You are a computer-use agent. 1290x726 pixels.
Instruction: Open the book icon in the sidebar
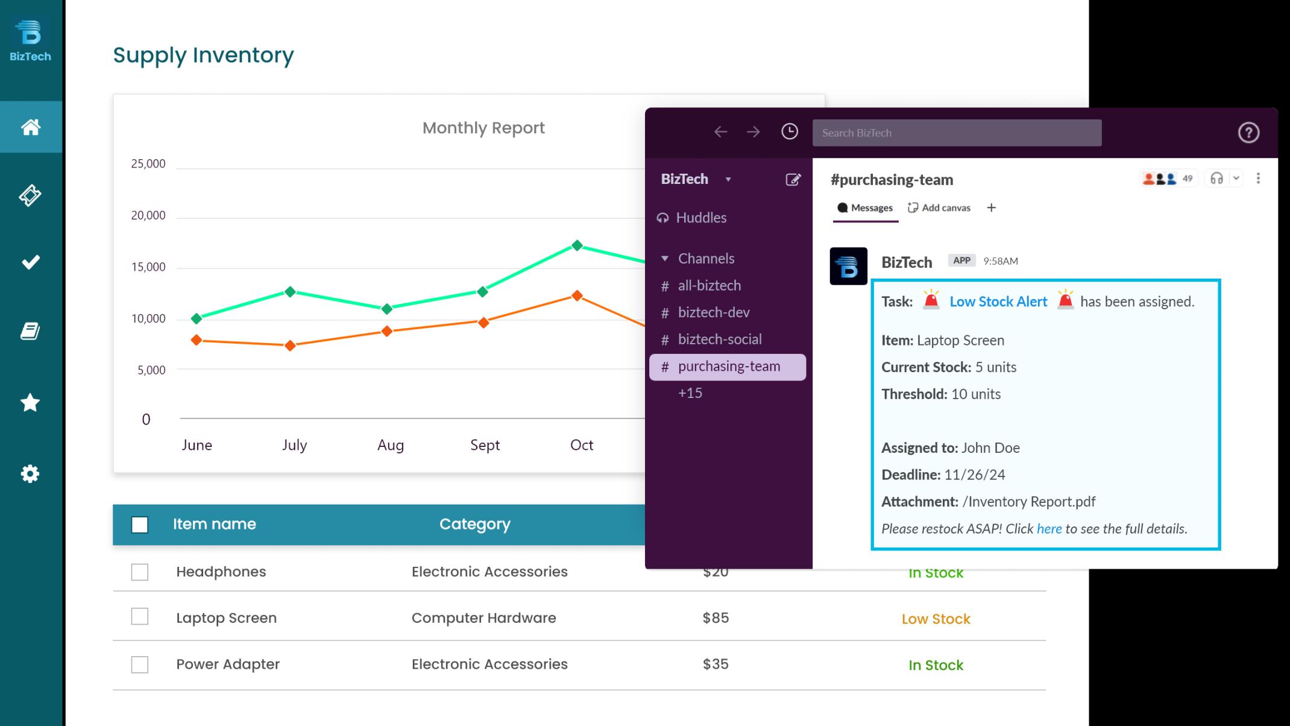coord(31,331)
